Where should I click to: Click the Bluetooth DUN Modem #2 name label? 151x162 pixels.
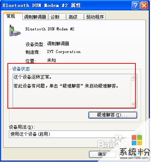point(50,29)
